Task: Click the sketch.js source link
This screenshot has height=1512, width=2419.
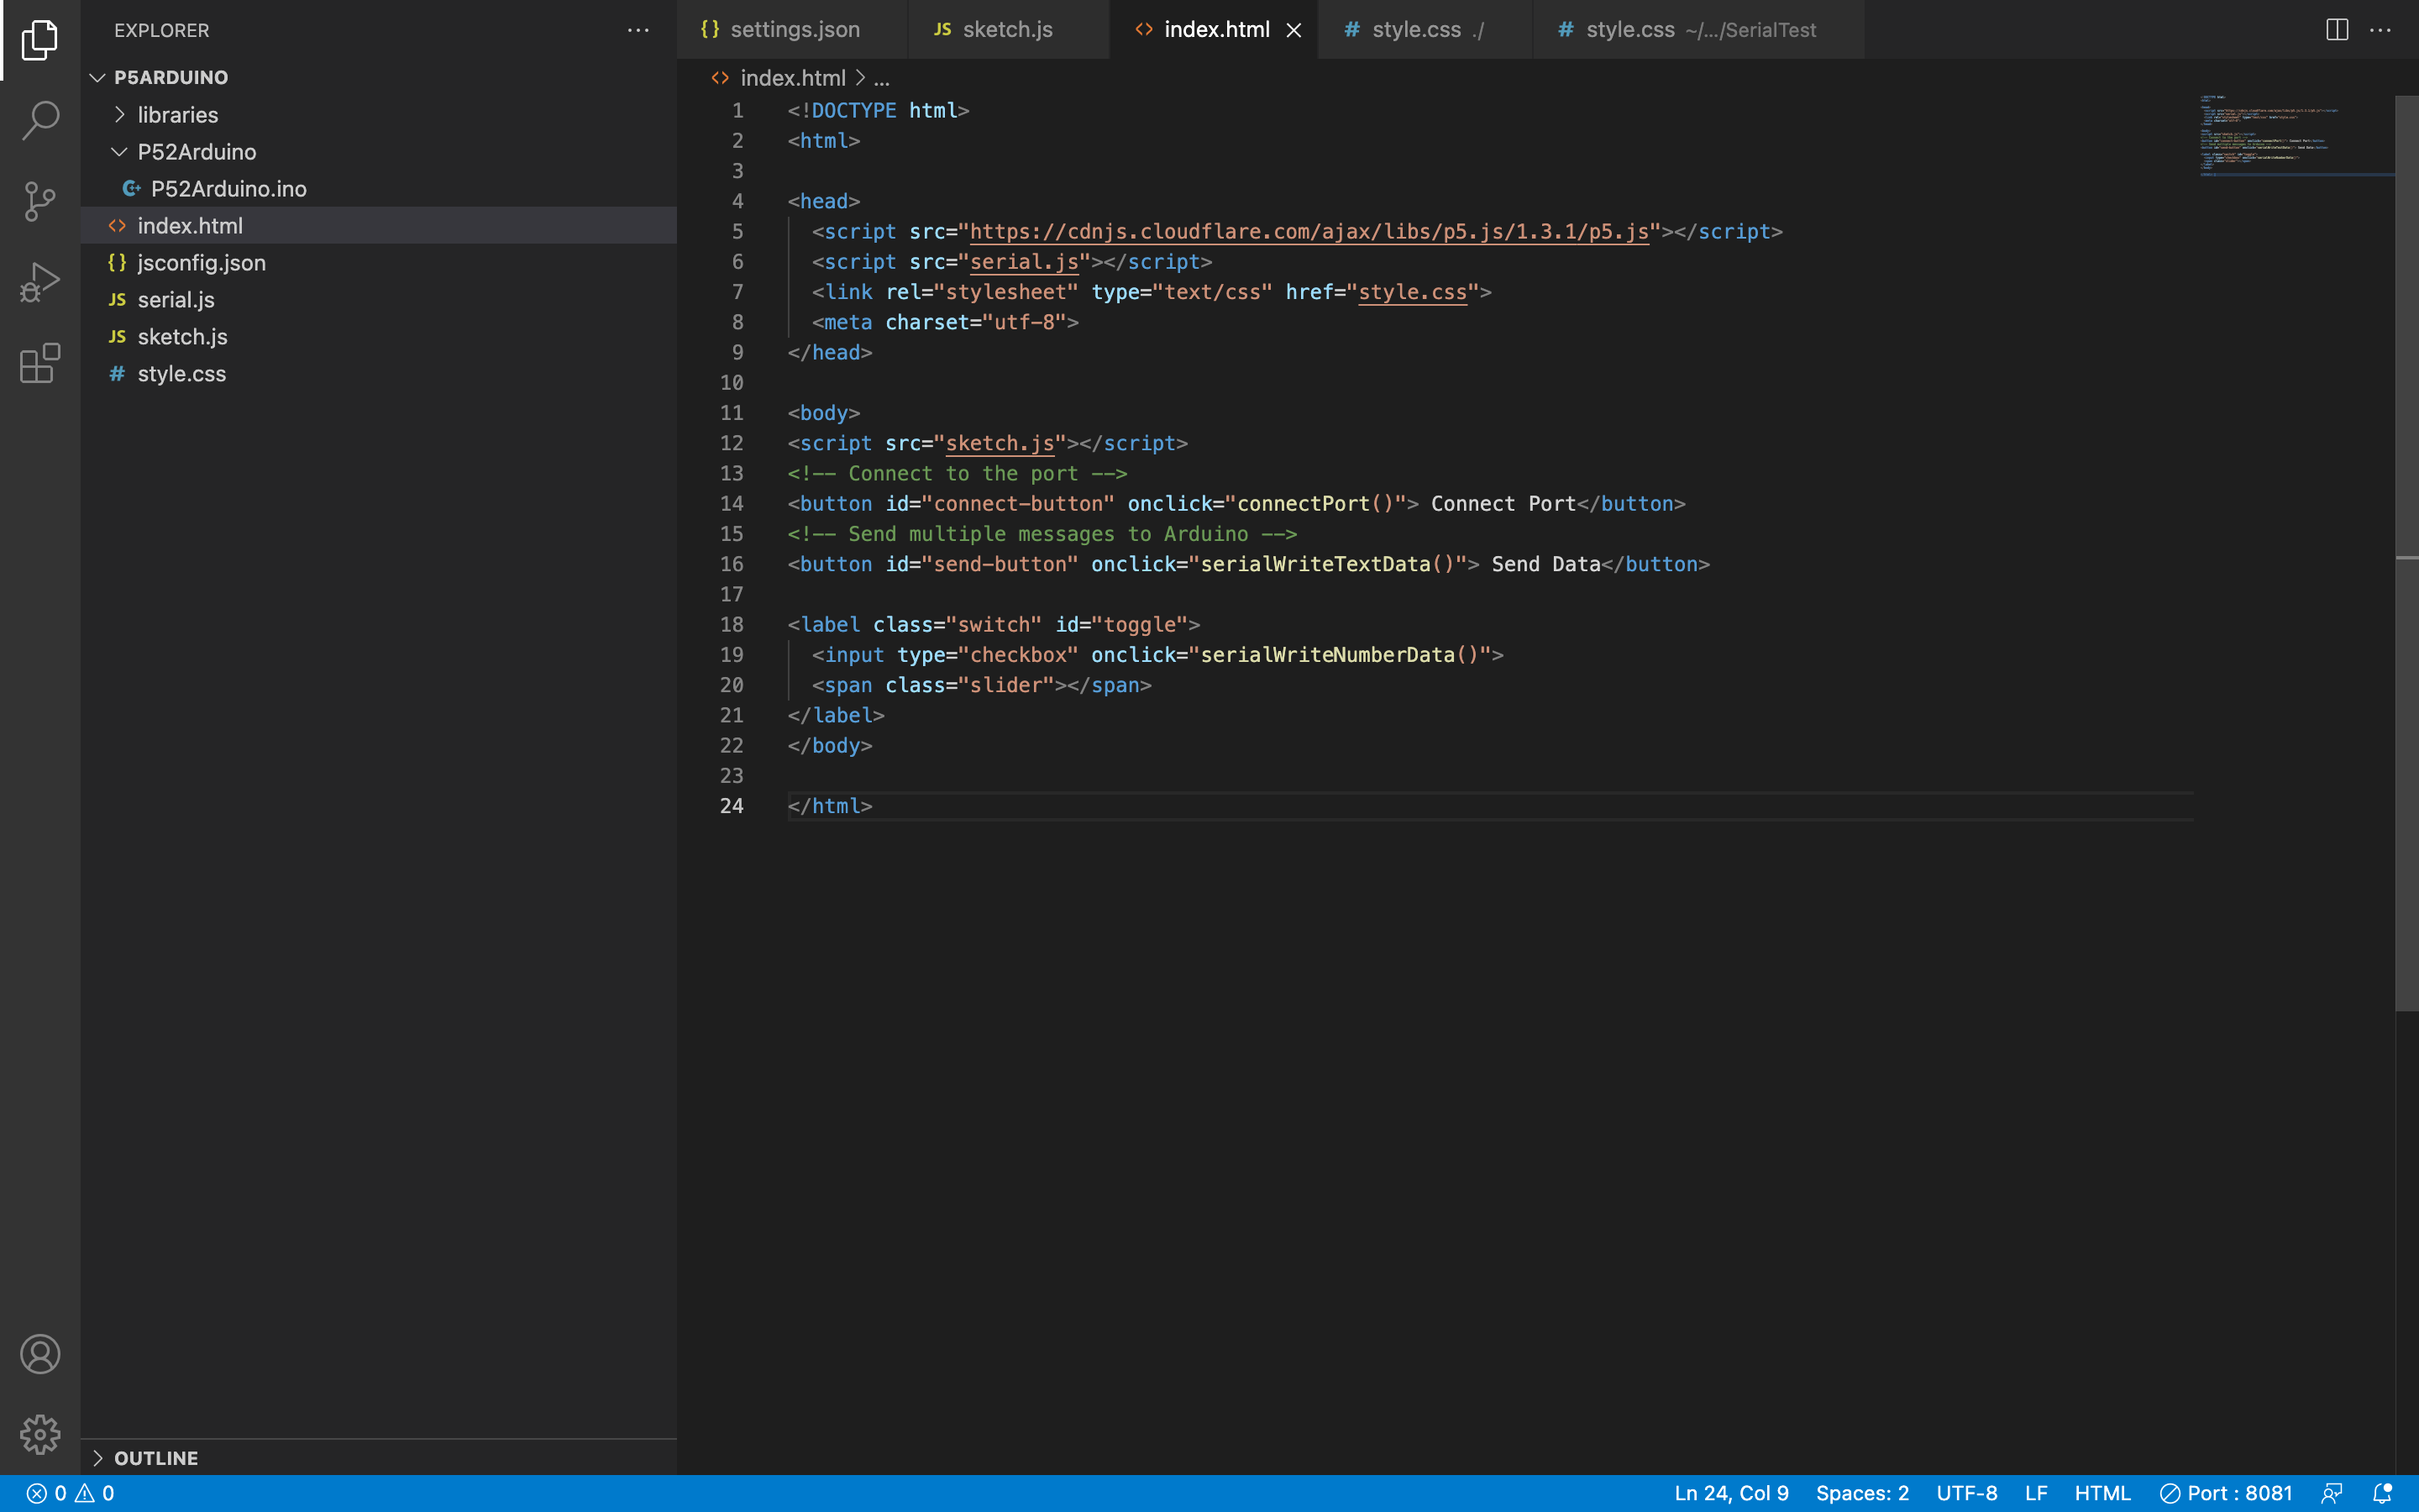Action: point(1000,443)
